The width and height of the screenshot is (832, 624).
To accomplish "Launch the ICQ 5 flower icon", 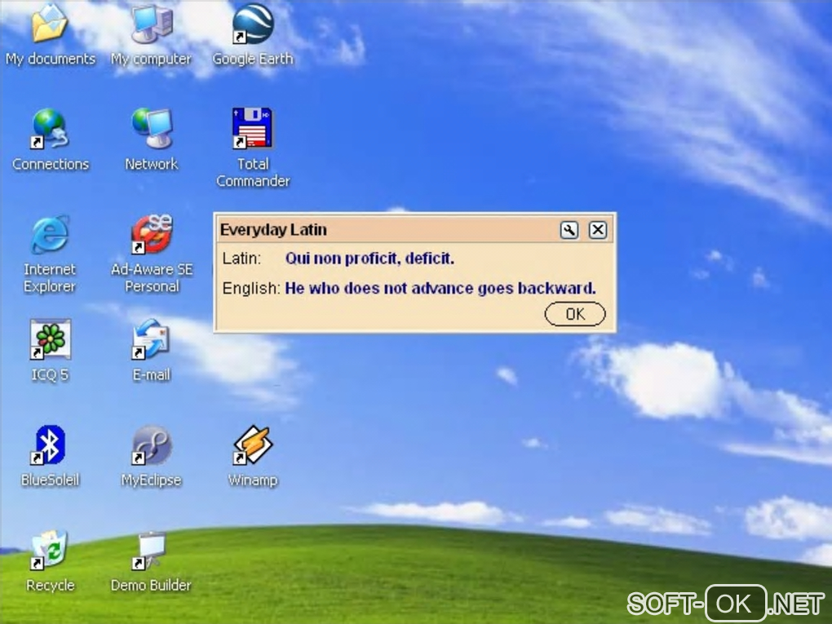I will click(x=50, y=339).
